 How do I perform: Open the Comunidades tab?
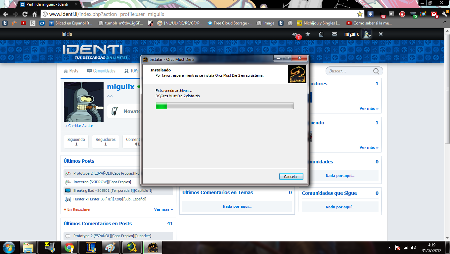pyautogui.click(x=101, y=71)
